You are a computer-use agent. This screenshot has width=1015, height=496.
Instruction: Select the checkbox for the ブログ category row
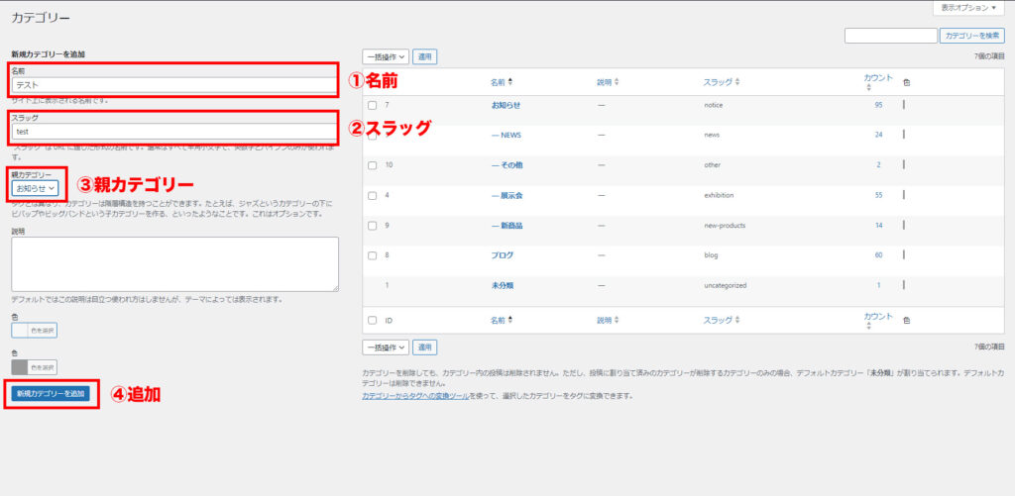coord(372,255)
